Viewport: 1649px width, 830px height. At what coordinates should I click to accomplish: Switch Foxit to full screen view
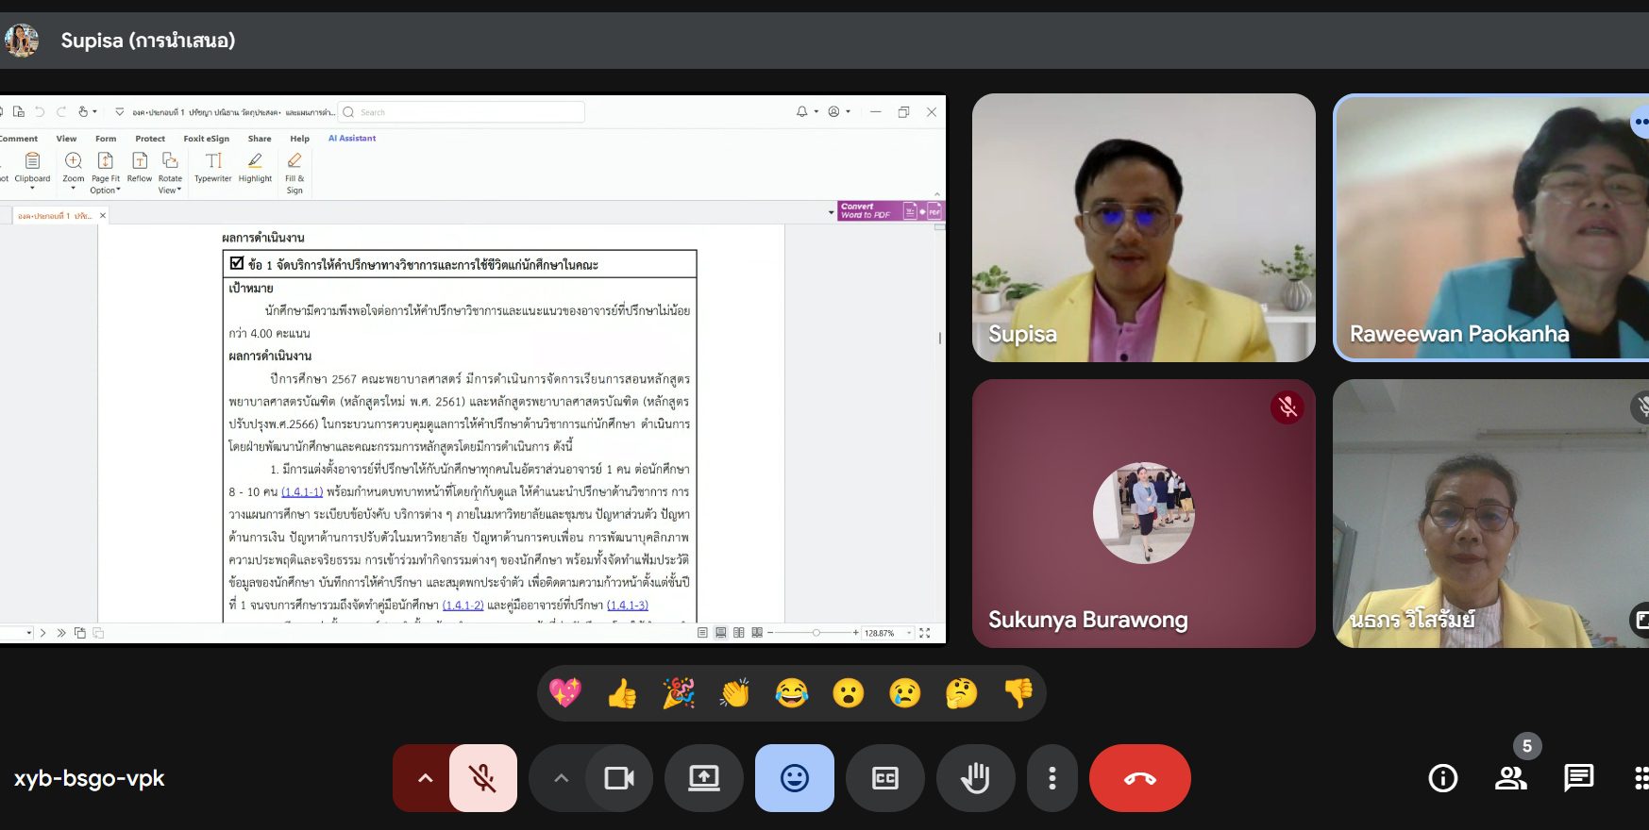coord(925,633)
